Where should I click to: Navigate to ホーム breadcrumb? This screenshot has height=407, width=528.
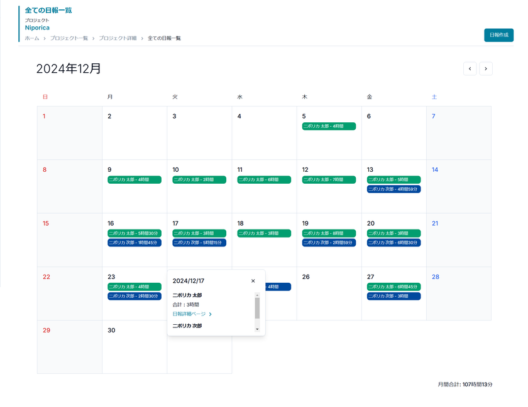pos(32,38)
